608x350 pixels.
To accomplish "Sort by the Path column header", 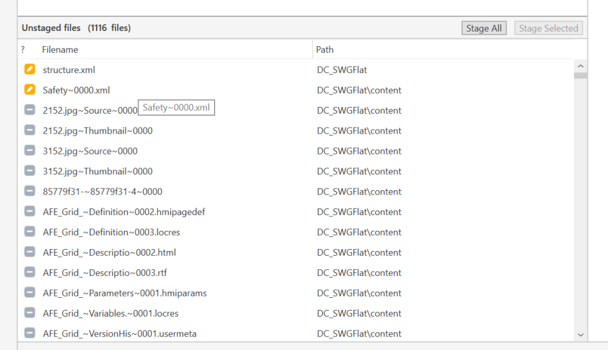I will (325, 50).
